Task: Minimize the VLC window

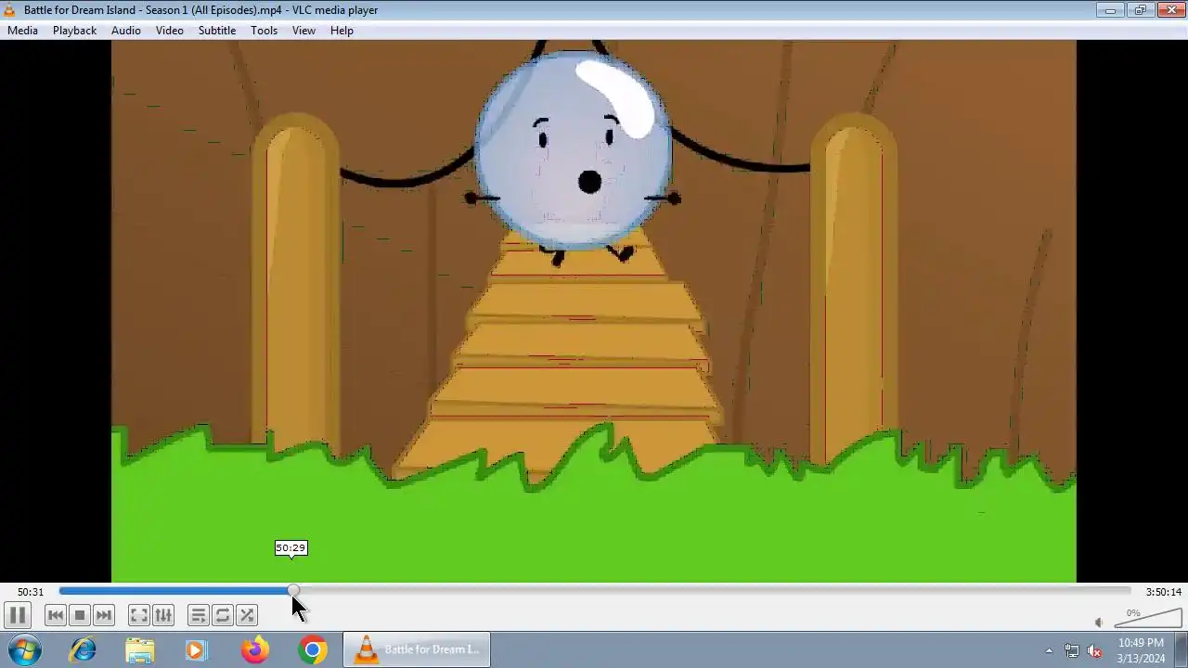Action: [1109, 9]
